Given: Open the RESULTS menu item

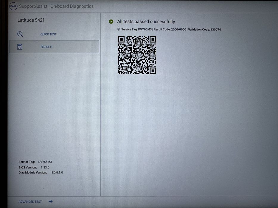Looking at the screenshot, I should [54, 47].
